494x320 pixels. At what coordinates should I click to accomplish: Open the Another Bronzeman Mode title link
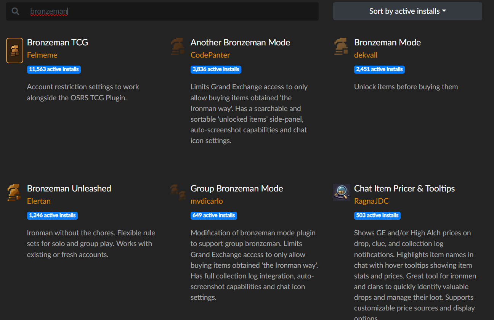[x=240, y=42]
